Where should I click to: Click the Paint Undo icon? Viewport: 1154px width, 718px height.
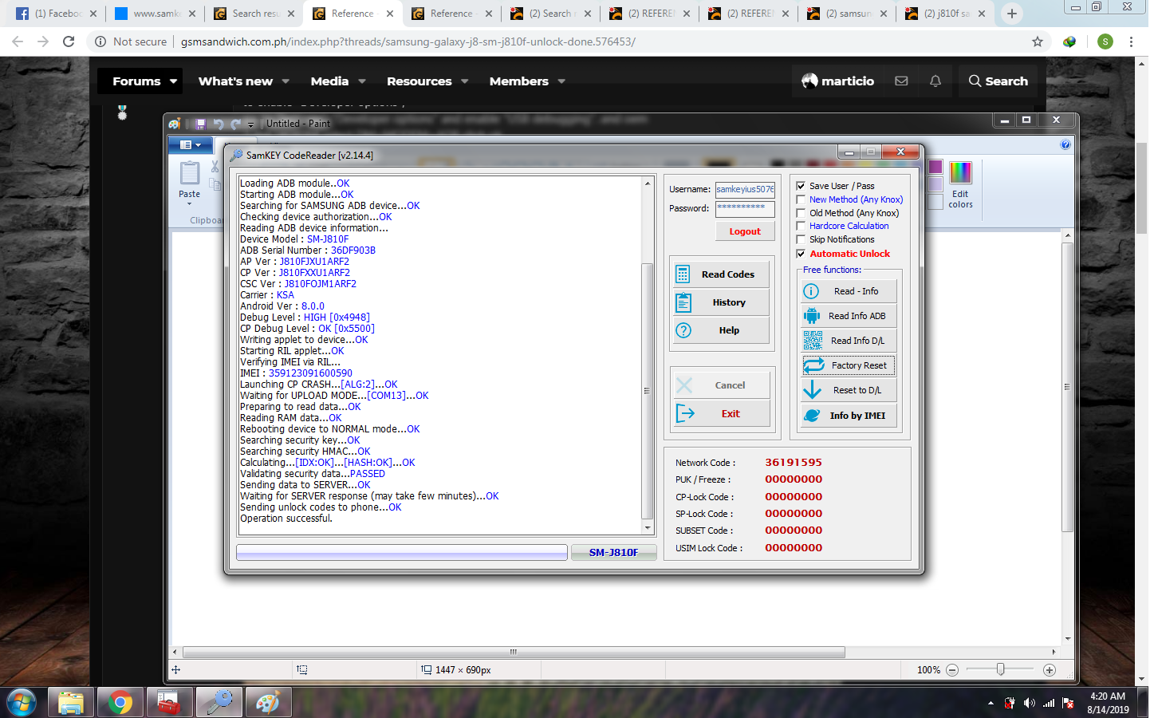coord(219,124)
